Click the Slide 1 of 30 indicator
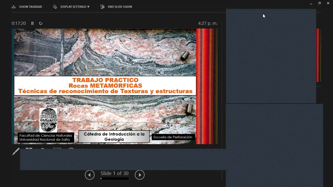Viewport: 333px width, 187px height. tap(114, 173)
